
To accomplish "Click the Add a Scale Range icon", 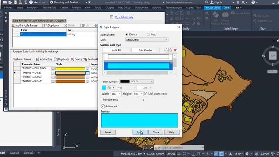I will pyautogui.click(x=14, y=25).
